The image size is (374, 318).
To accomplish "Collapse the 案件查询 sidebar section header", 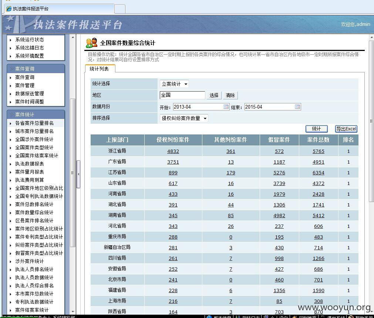I will (36, 69).
